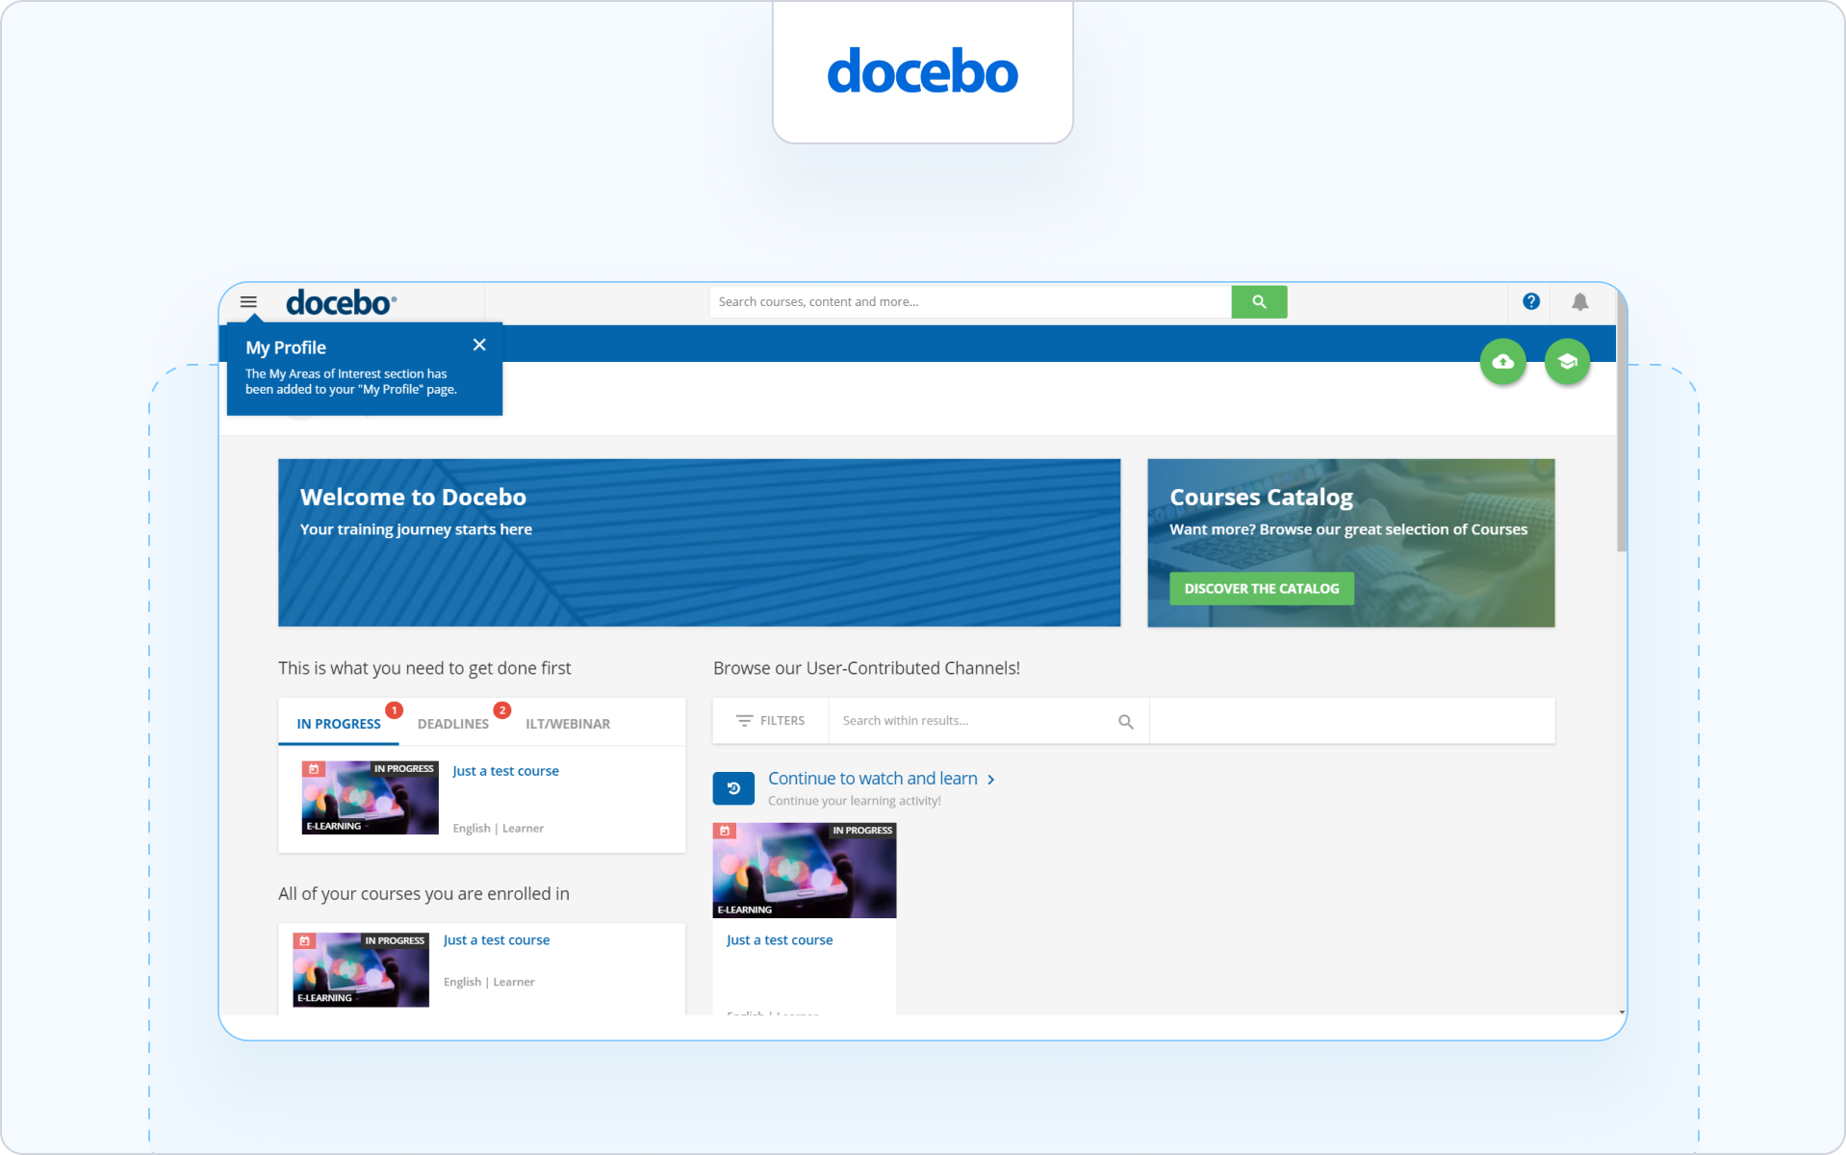Open the notifications bell
The image size is (1846, 1155).
[1579, 301]
